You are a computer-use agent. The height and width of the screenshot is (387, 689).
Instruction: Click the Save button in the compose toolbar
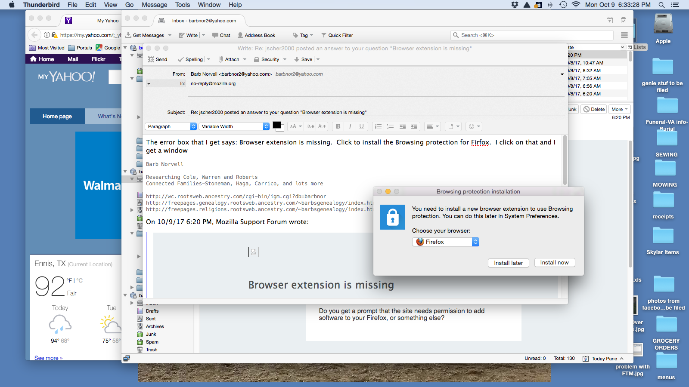tap(303, 59)
